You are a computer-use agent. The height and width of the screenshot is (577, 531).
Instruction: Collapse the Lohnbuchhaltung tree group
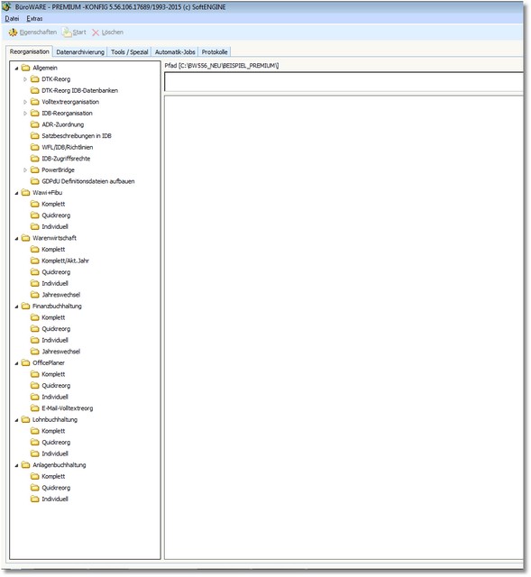(16, 420)
